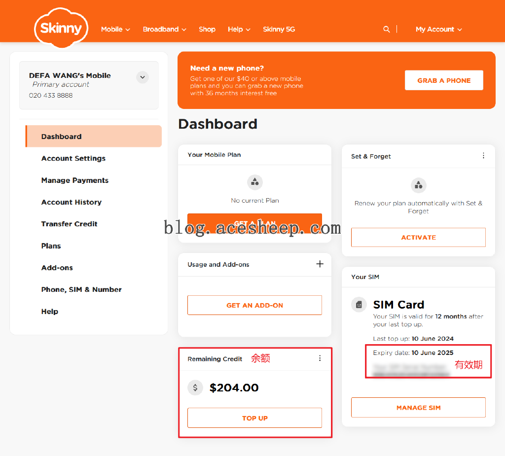Click the plus icon on Usage and Add-ons

[x=320, y=264]
